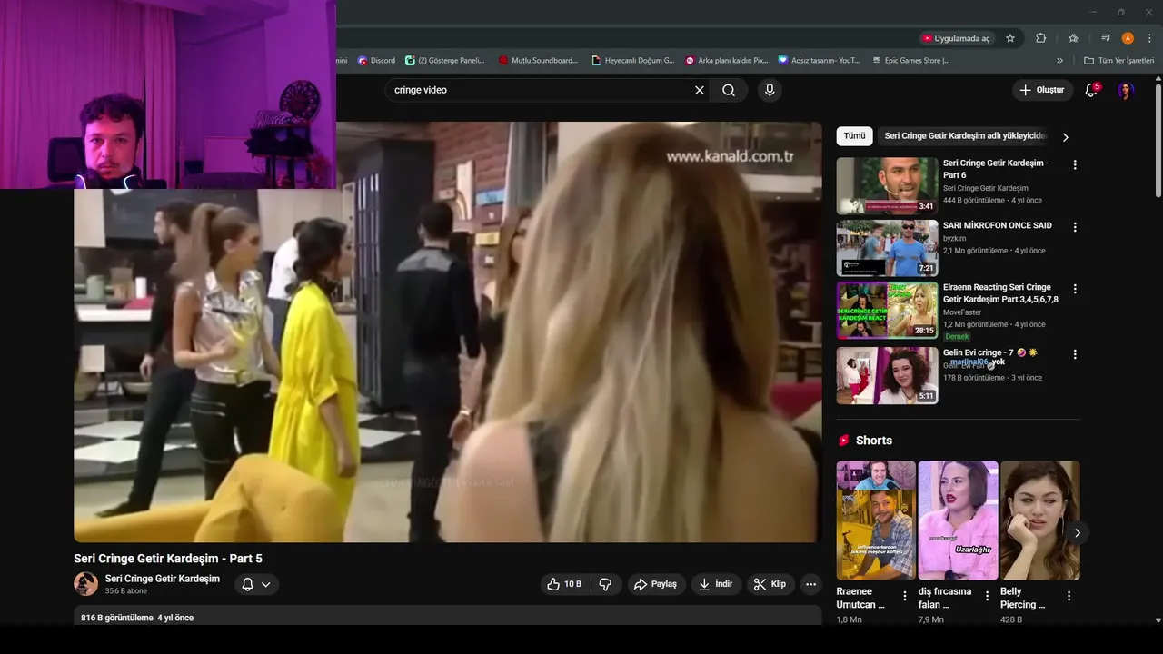Open Chrome extensions puzzle icon
Viewport: 1163px width, 654px height.
coord(1041,38)
